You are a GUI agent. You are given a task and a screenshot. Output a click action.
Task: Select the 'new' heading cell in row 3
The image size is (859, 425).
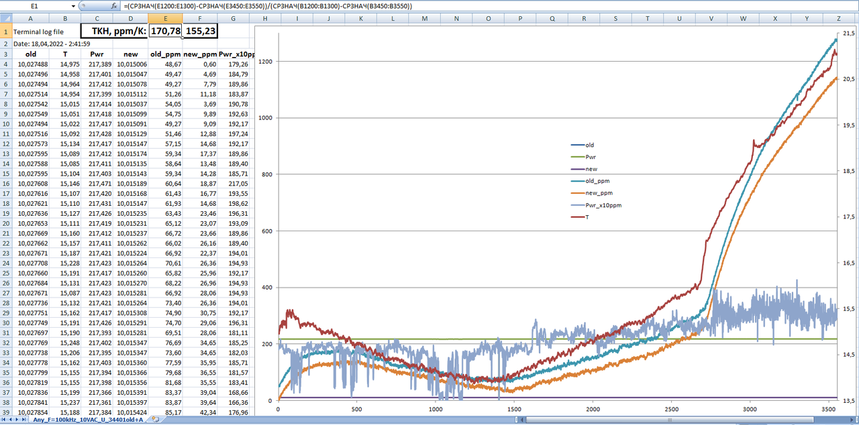pyautogui.click(x=130, y=54)
